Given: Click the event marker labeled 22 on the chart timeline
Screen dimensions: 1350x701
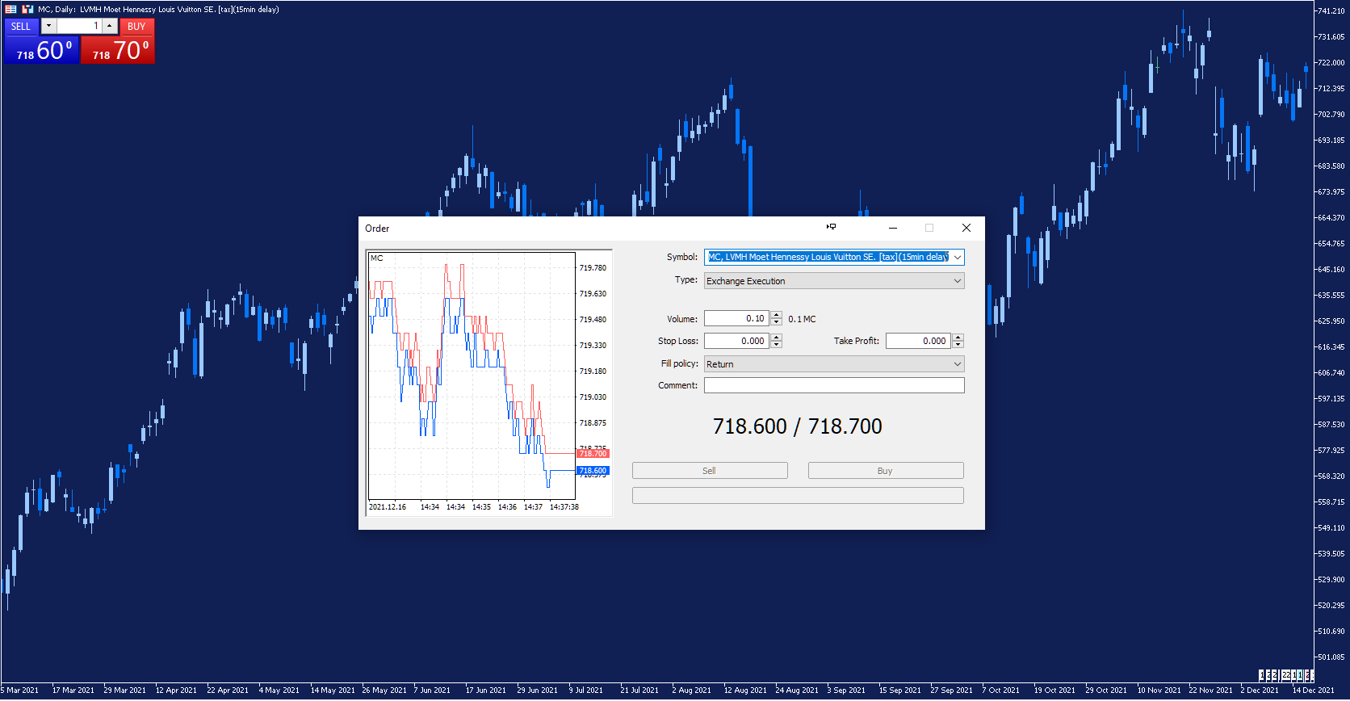Looking at the screenshot, I should (x=1286, y=675).
